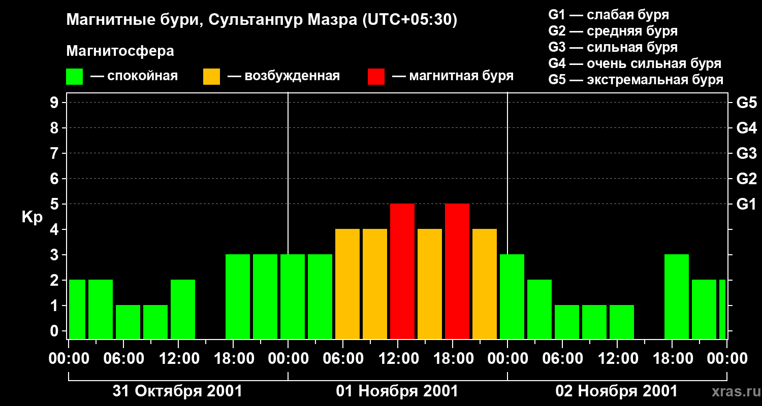Image resolution: width=762 pixels, height=406 pixels.
Task: Click the last orange bar on 01 Ноября
Action: pyautogui.click(x=485, y=284)
